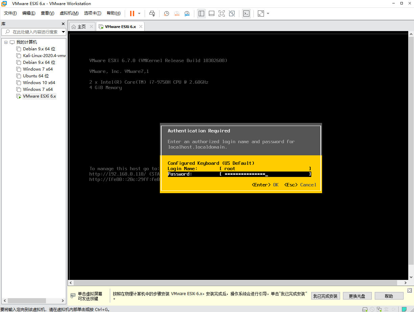Toggle the thumbnail bar view
Screen dimensions: 414x312
tap(212, 14)
